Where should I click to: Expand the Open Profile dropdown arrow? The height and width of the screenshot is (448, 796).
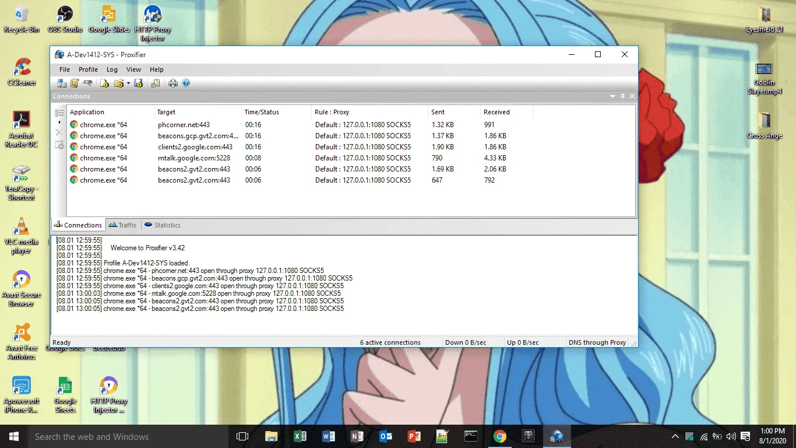[128, 83]
